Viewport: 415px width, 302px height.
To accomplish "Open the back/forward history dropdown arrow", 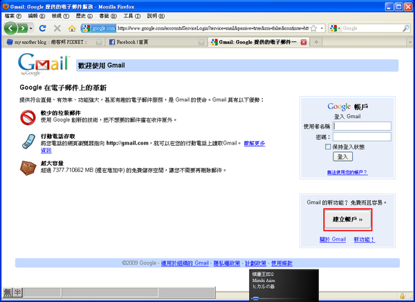I will pyautogui.click(x=31, y=28).
